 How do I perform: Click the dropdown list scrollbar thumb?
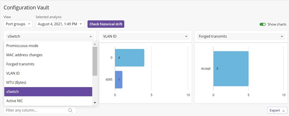(x=95, y=61)
